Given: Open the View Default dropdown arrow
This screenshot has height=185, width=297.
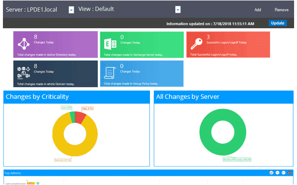Looking at the screenshot, I should 178,10.
